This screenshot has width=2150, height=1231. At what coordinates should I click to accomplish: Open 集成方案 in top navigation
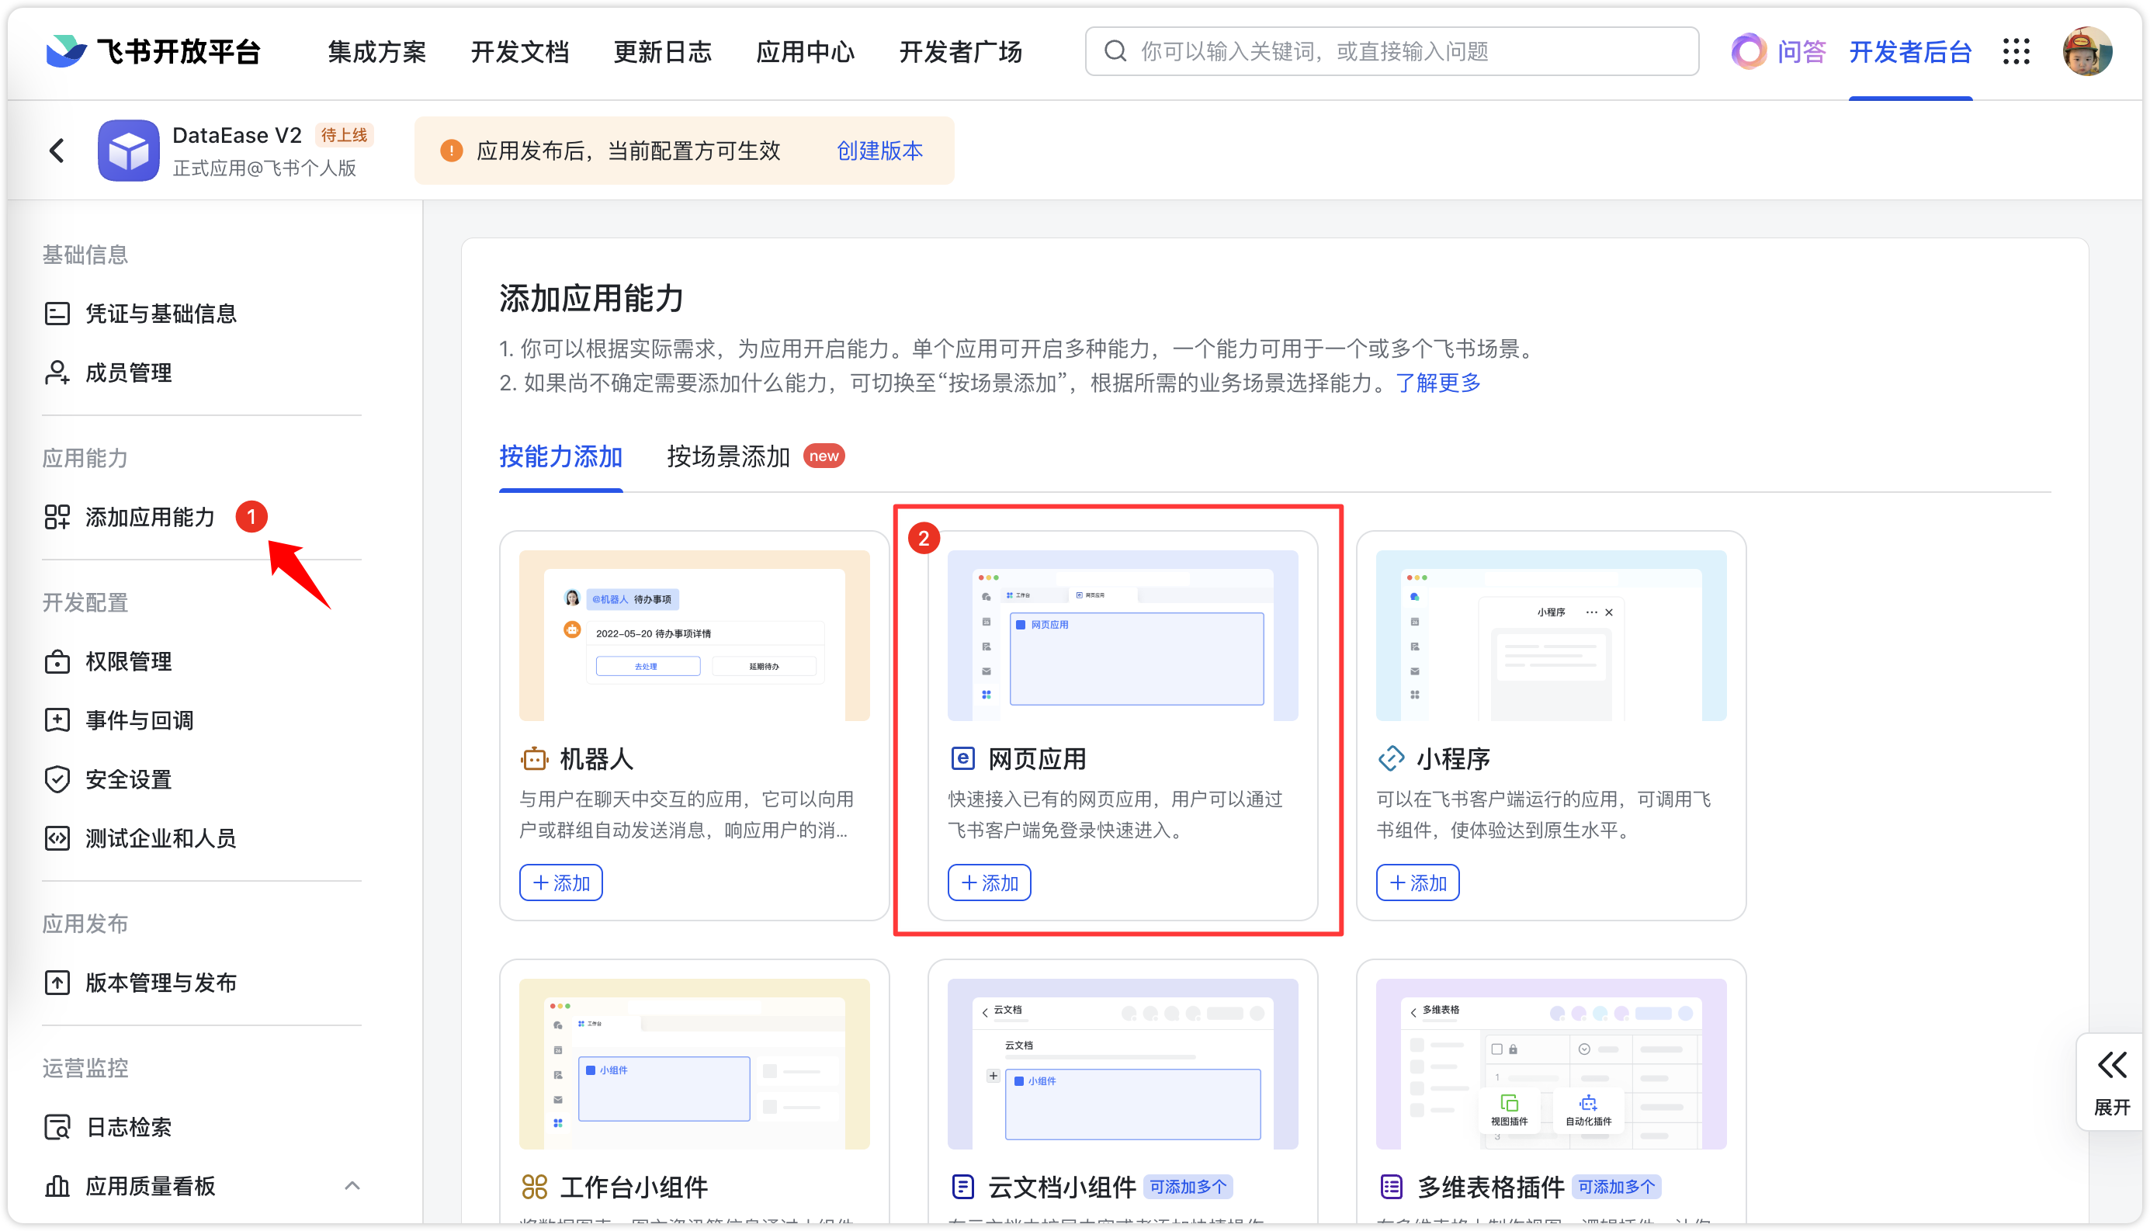(376, 51)
